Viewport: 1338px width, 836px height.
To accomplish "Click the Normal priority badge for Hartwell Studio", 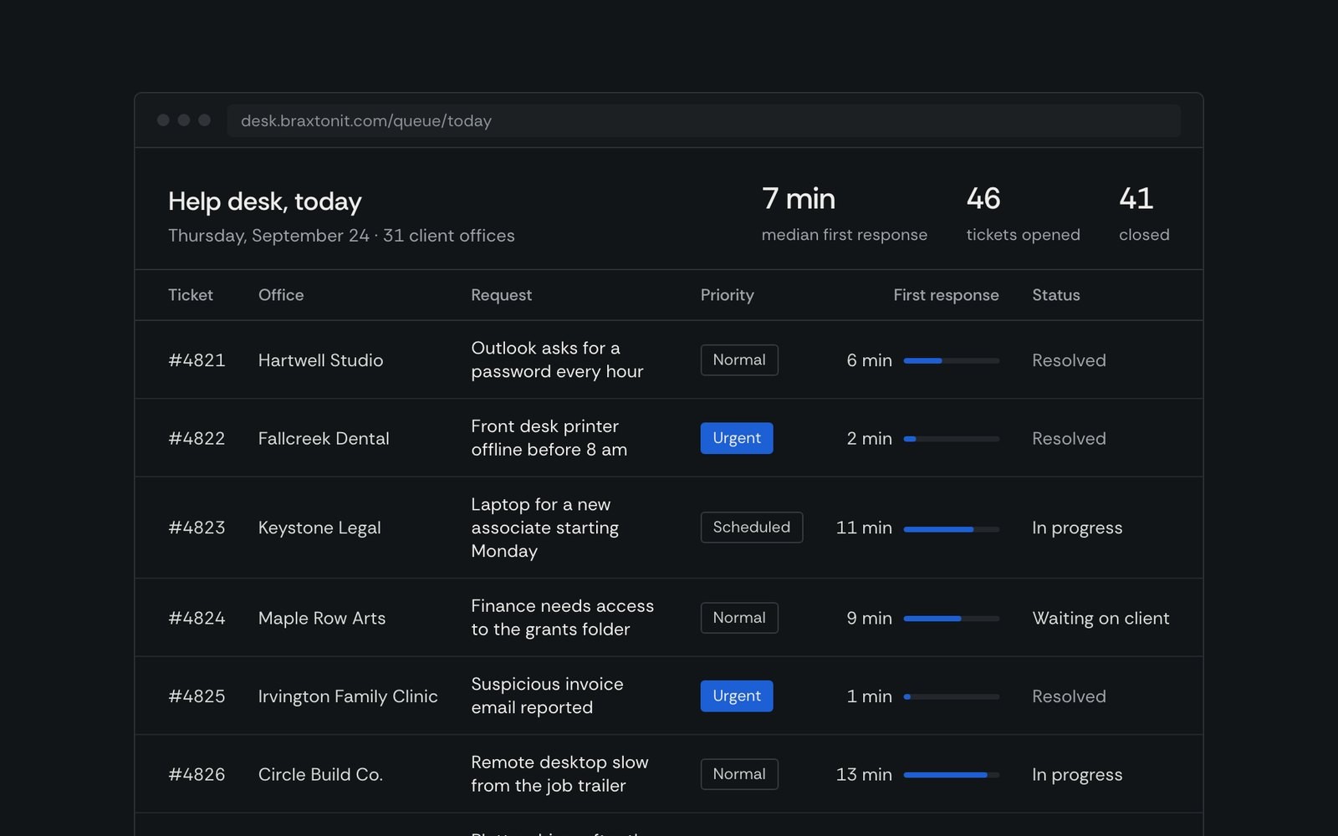I will 739,360.
